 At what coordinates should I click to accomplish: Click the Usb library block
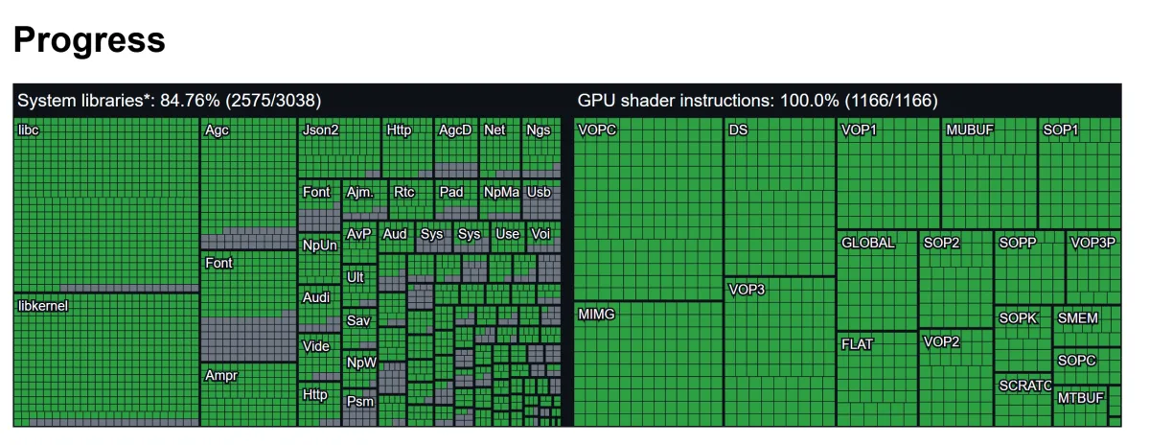(542, 200)
